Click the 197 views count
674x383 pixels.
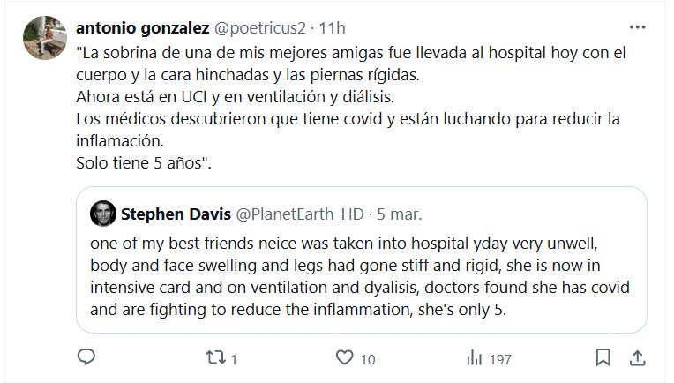(500, 358)
